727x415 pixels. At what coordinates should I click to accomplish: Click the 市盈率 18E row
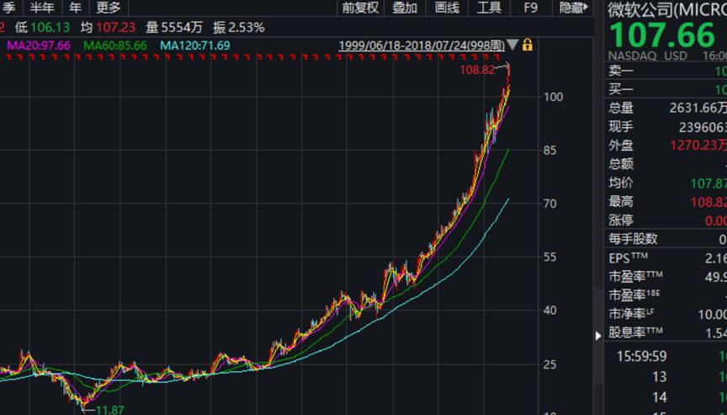point(667,295)
